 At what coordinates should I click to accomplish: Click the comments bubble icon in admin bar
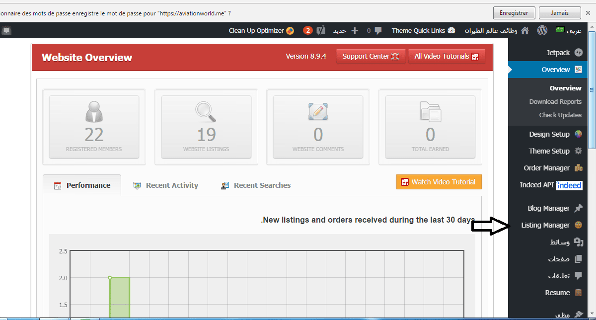click(x=378, y=30)
